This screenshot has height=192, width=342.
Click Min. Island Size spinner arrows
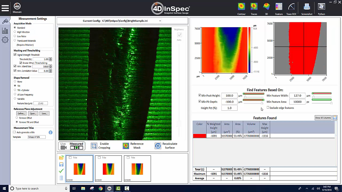(x=50, y=66)
